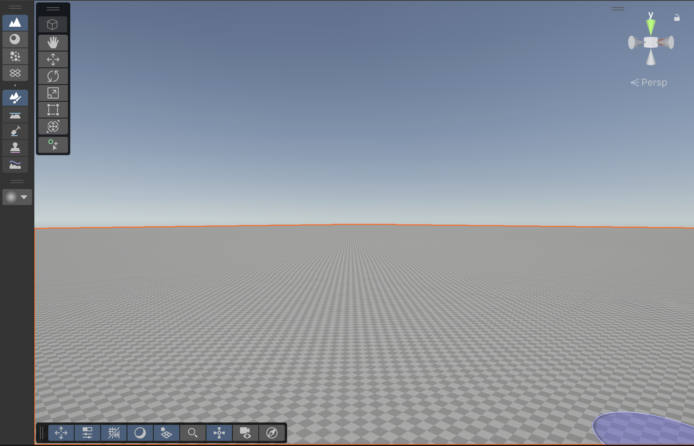Toggle grid snapping in bottom toolbar

click(114, 433)
